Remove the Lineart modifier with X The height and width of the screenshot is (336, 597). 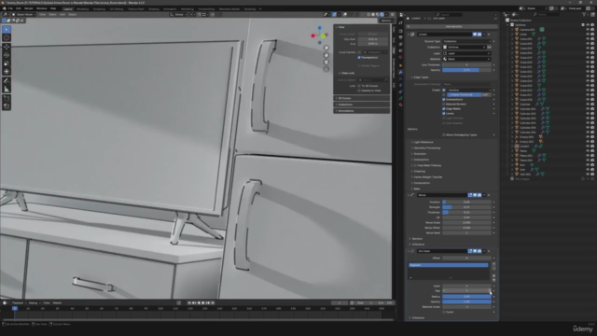click(x=489, y=35)
